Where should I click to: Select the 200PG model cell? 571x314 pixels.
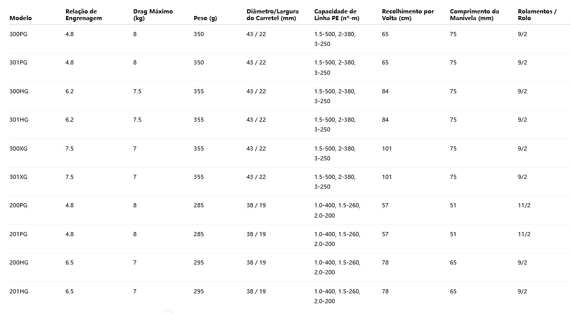(19, 205)
